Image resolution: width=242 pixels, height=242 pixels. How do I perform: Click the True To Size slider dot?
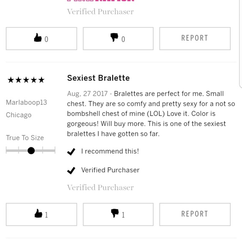point(31,151)
